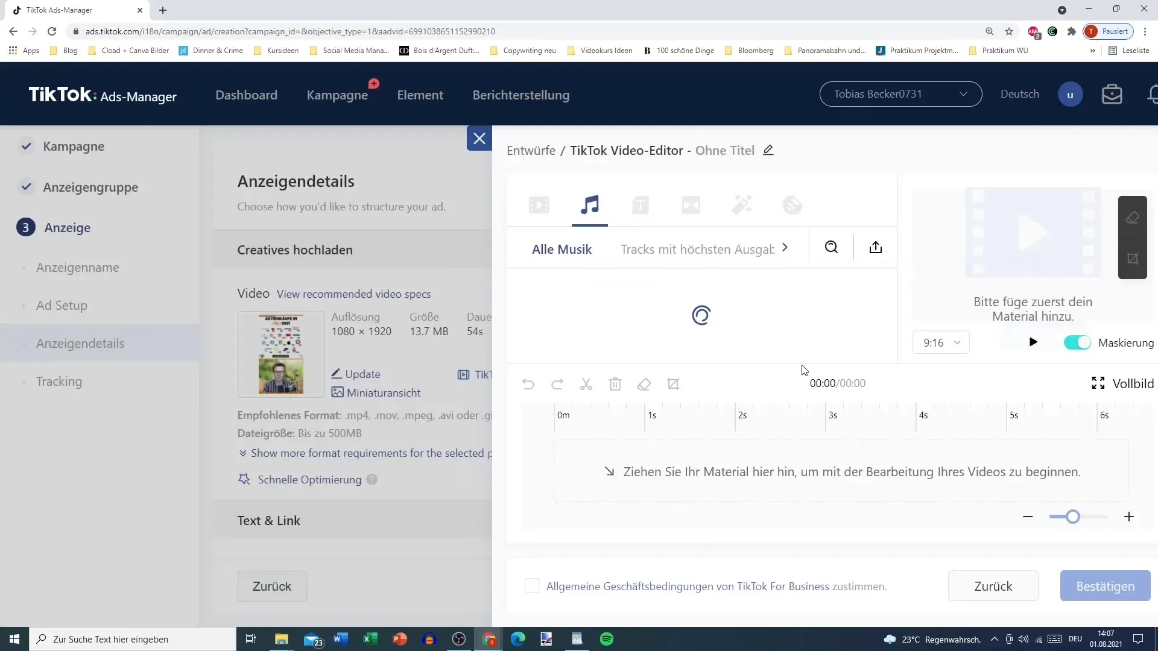
Task: Click the undo arrow in editor toolbar
Action: pyautogui.click(x=528, y=384)
